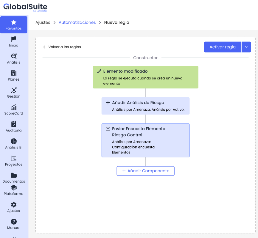Expand the Activar regla dropdown arrow
This screenshot has width=258, height=238.
point(246,47)
